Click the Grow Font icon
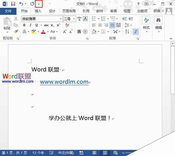Screen dimensions: 175x156 tap(65, 32)
